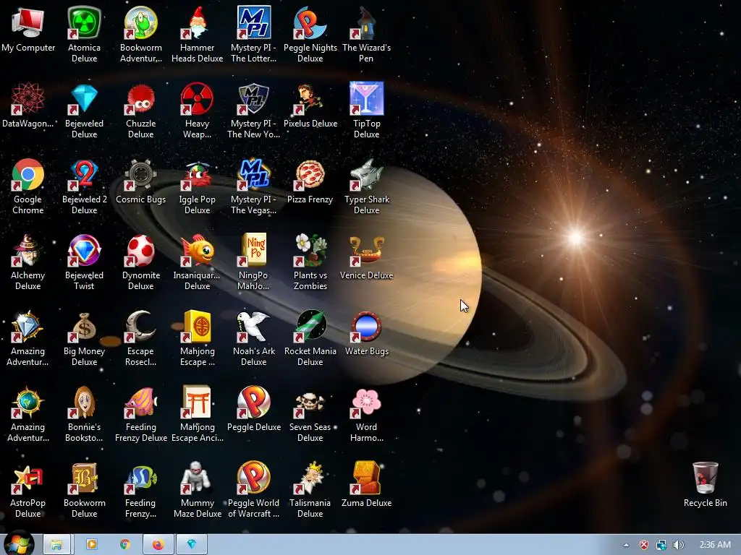Screen dimensions: 741x555
Task: Switch to the Firefox taskbar button
Action: (158, 545)
